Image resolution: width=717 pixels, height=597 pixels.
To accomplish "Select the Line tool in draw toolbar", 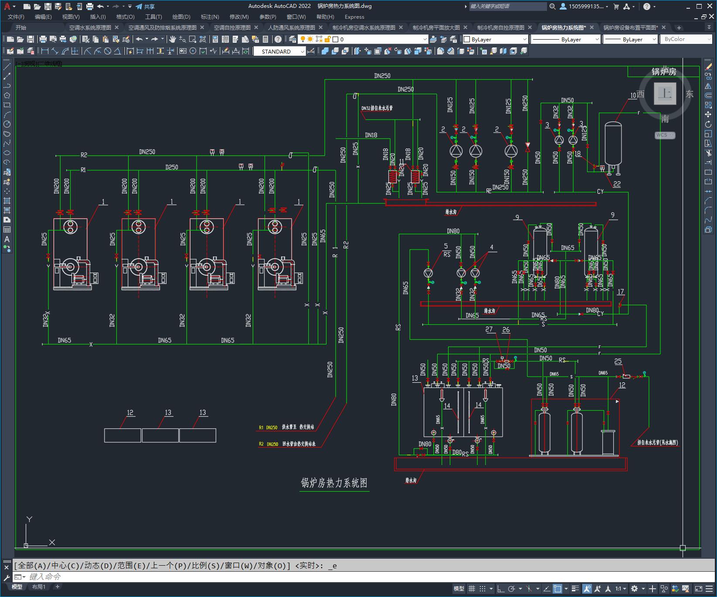I will click(7, 67).
